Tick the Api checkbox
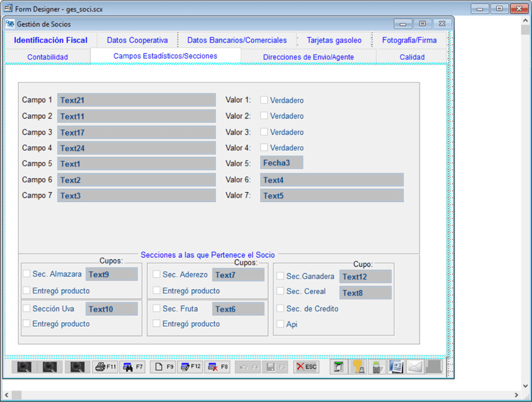 [x=280, y=324]
